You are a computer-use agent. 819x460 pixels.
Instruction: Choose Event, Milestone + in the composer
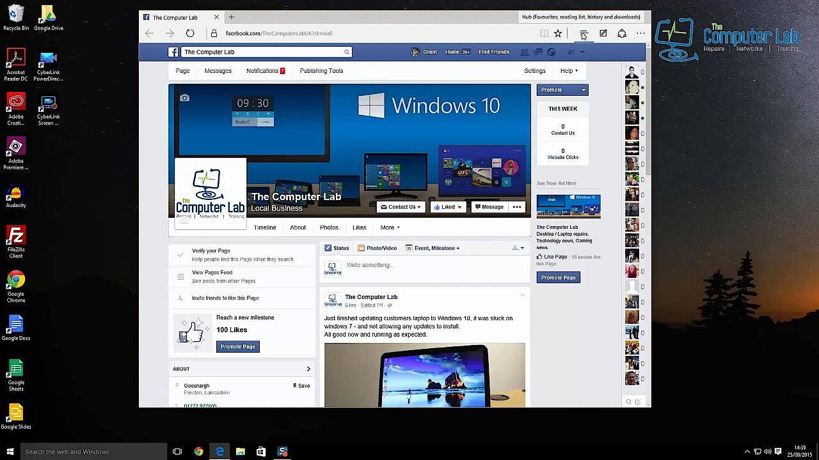pyautogui.click(x=433, y=248)
